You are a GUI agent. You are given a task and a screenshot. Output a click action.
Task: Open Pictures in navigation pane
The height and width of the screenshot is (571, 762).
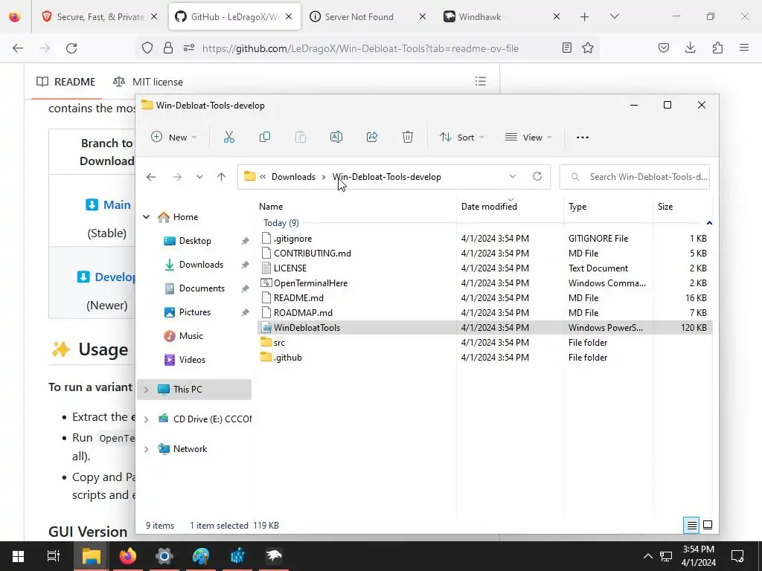(194, 312)
